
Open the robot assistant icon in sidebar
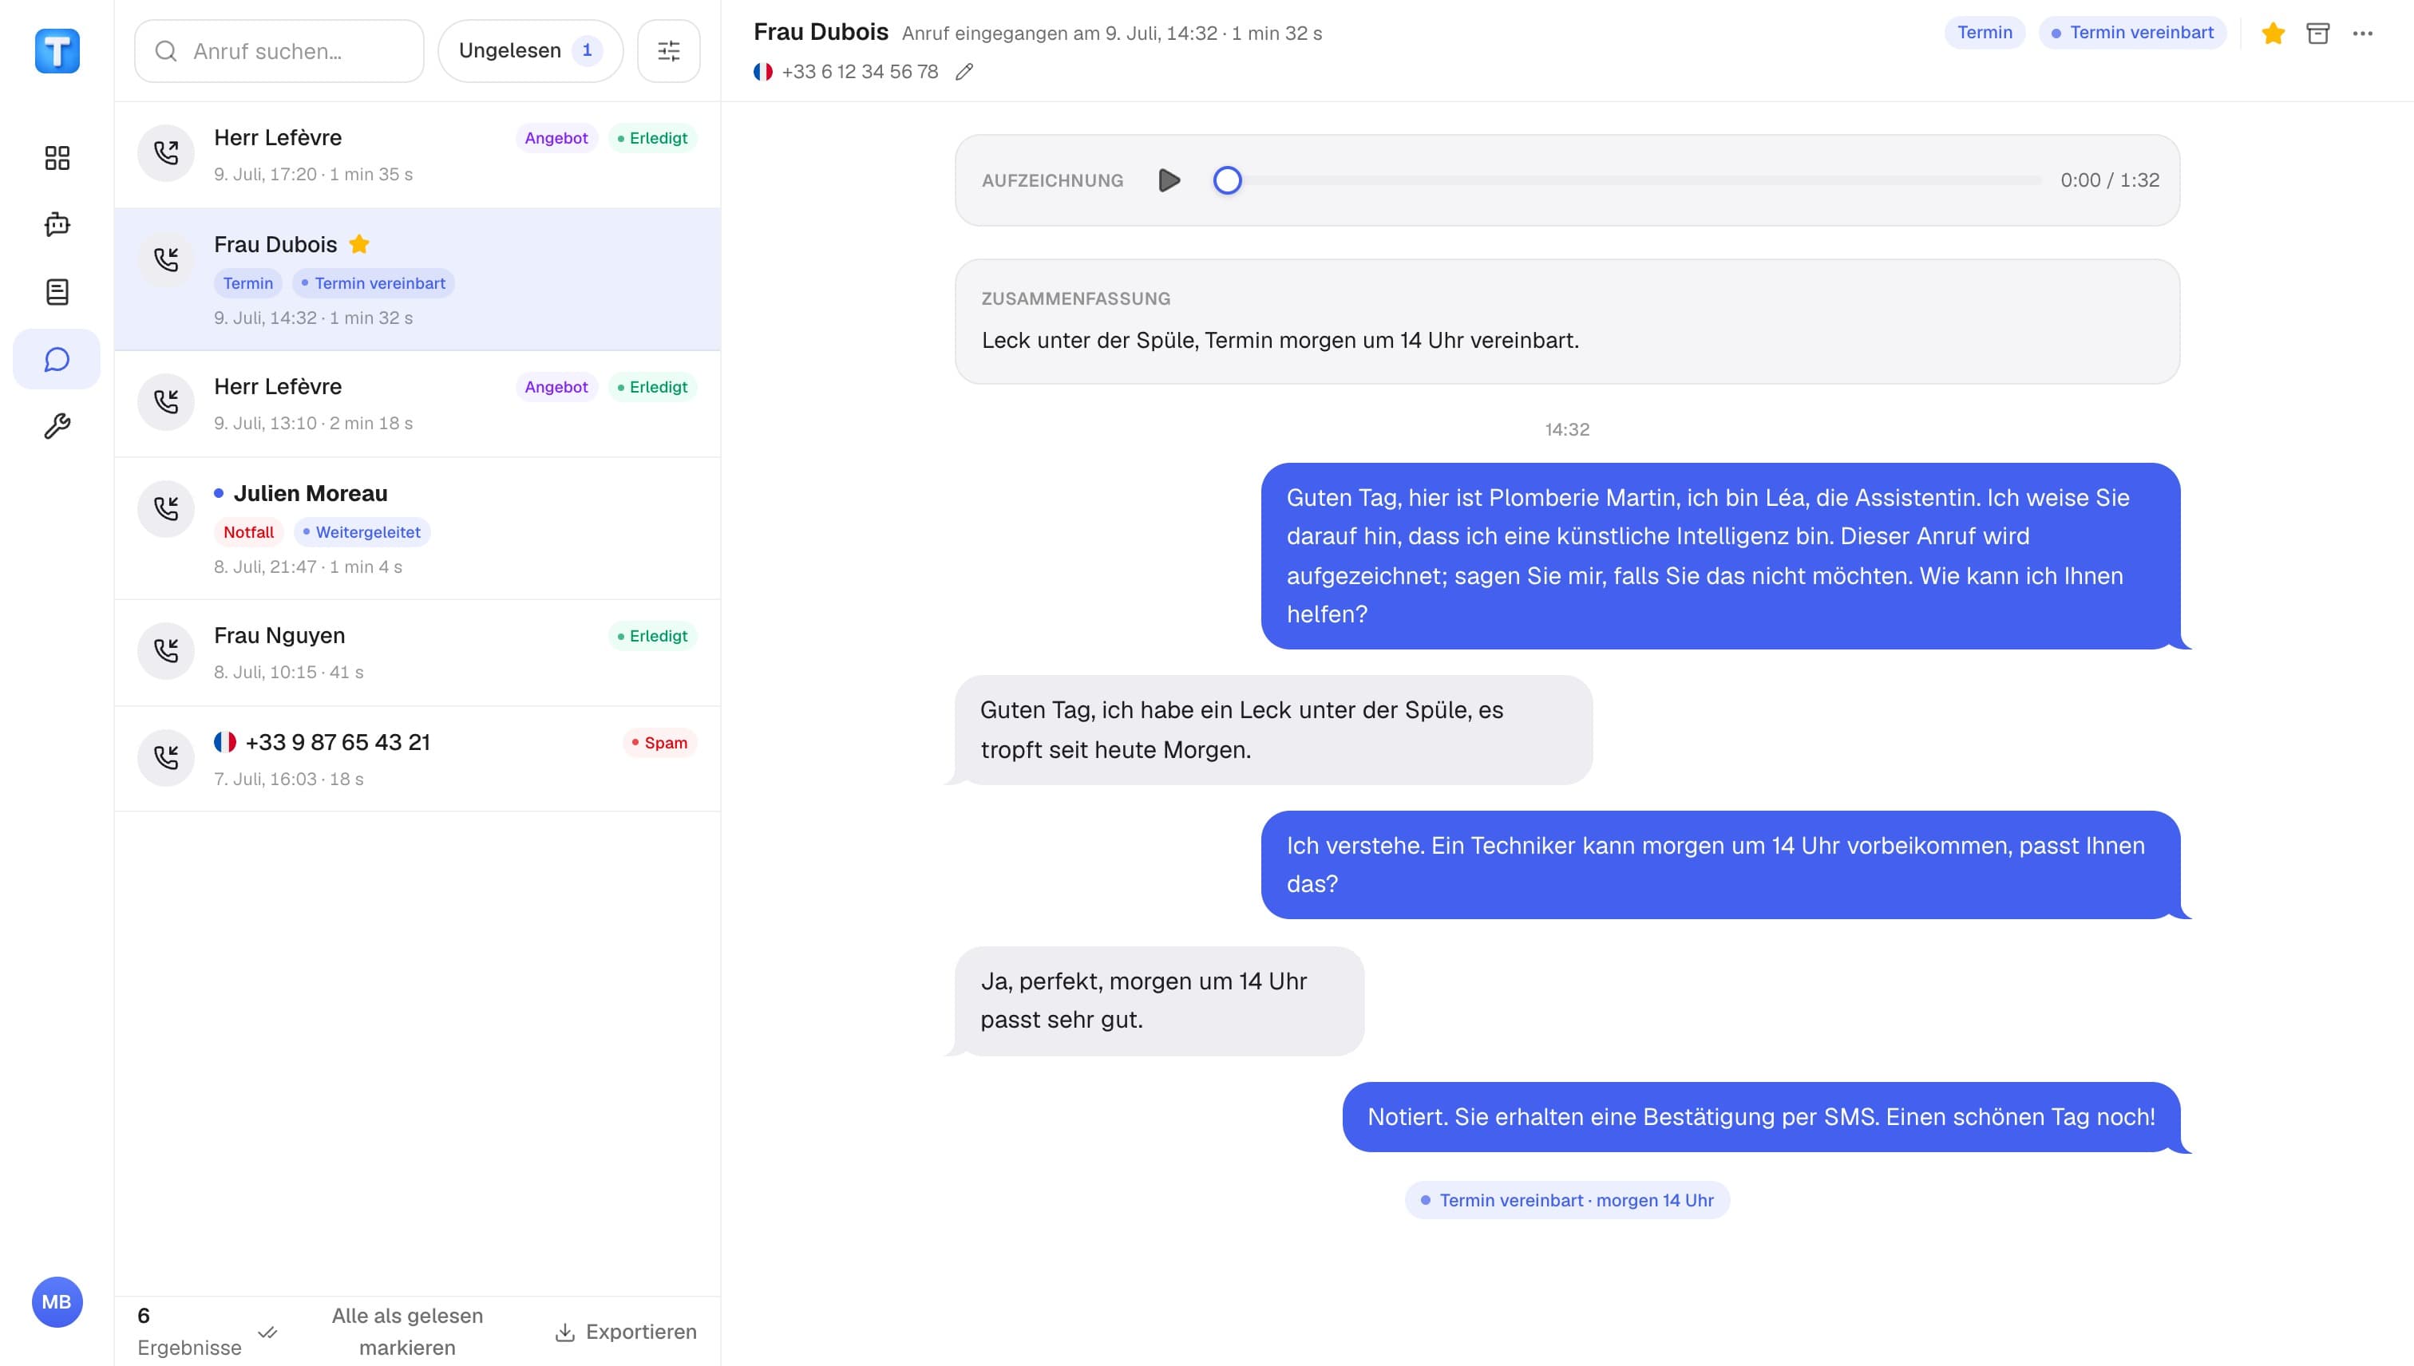pyautogui.click(x=57, y=224)
